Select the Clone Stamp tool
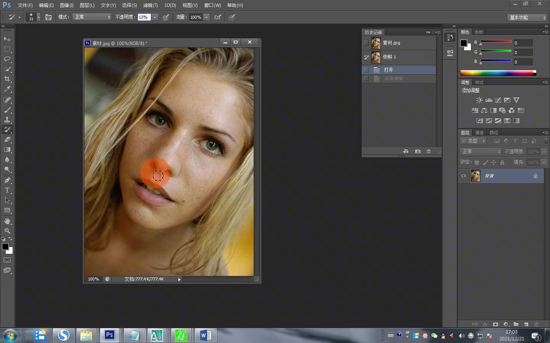Screen dimensions: 550x343 [7, 120]
